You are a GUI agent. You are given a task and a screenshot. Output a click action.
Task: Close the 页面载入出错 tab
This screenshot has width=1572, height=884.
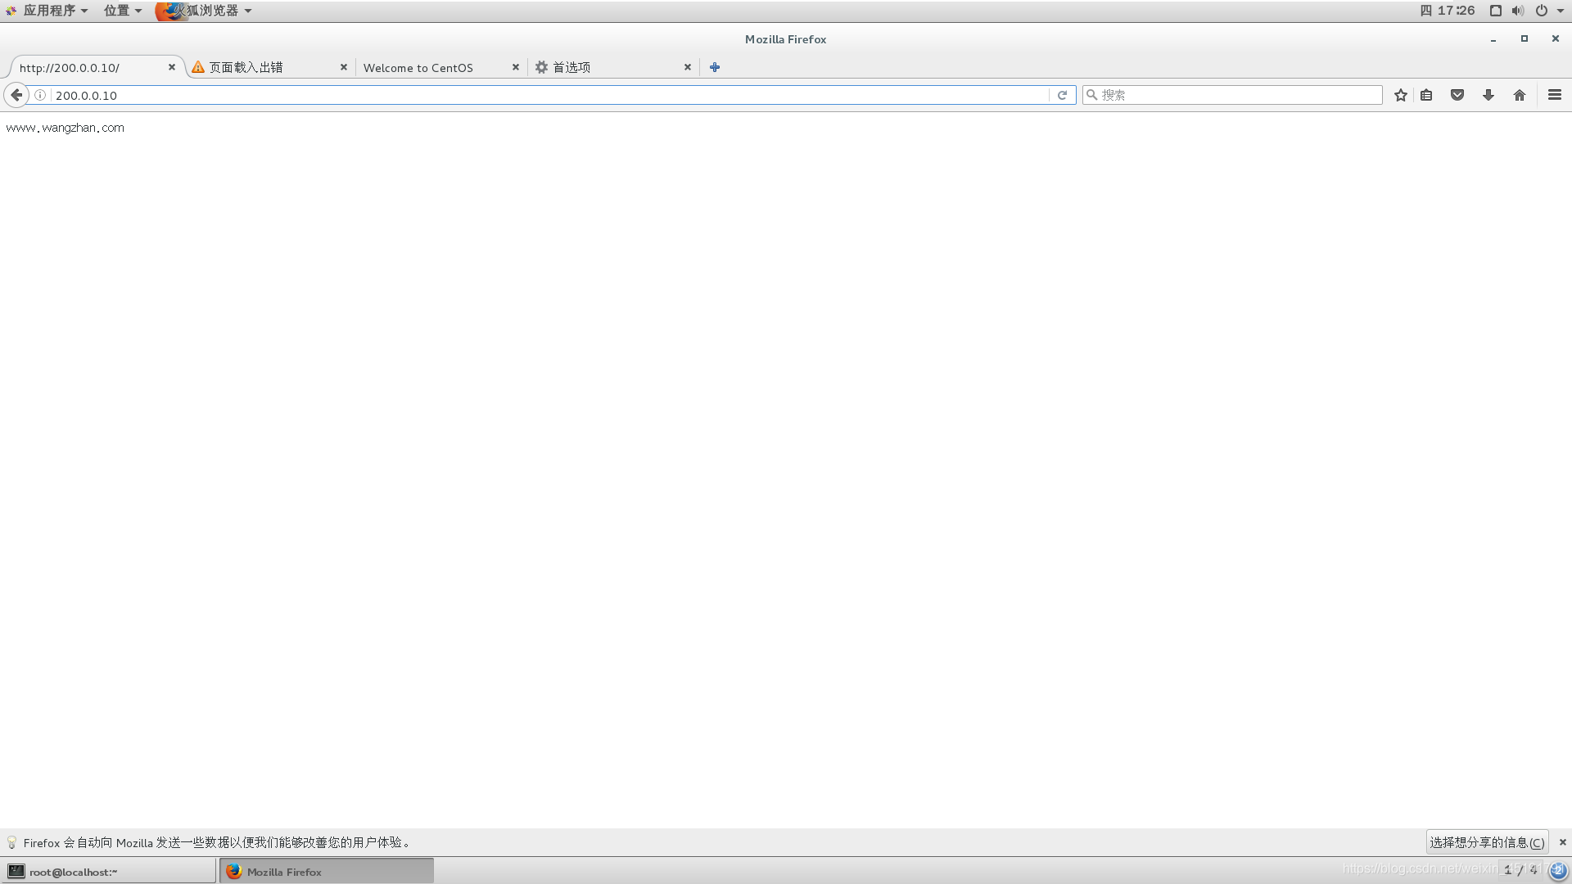click(x=344, y=67)
